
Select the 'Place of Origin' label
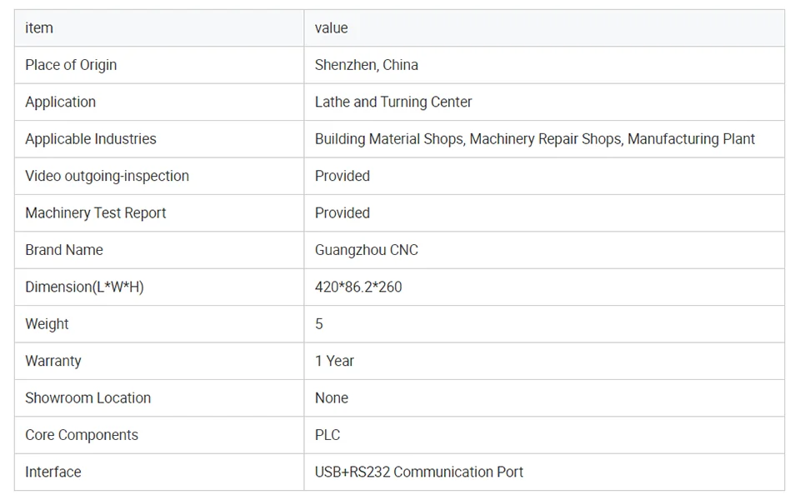[x=71, y=65]
